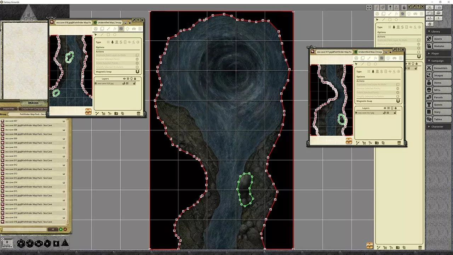Click Create From Campaign Assets button
The height and width of the screenshot is (255, 453).
click(34, 109)
